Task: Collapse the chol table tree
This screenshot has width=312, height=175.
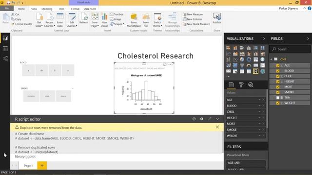Action: point(271,59)
